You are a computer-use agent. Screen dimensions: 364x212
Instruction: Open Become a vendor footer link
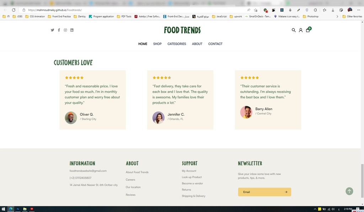(x=192, y=183)
